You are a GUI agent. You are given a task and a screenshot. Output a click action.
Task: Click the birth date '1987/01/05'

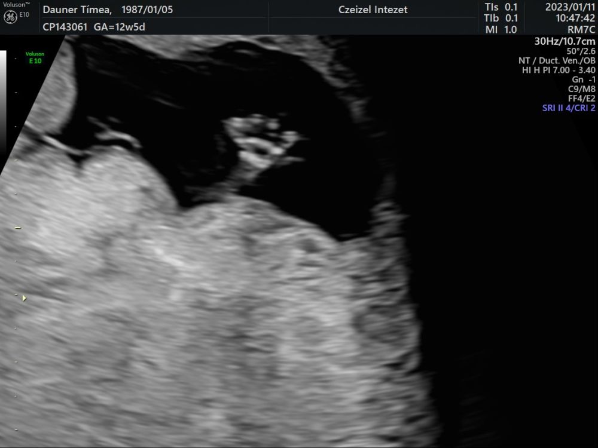pos(147,10)
